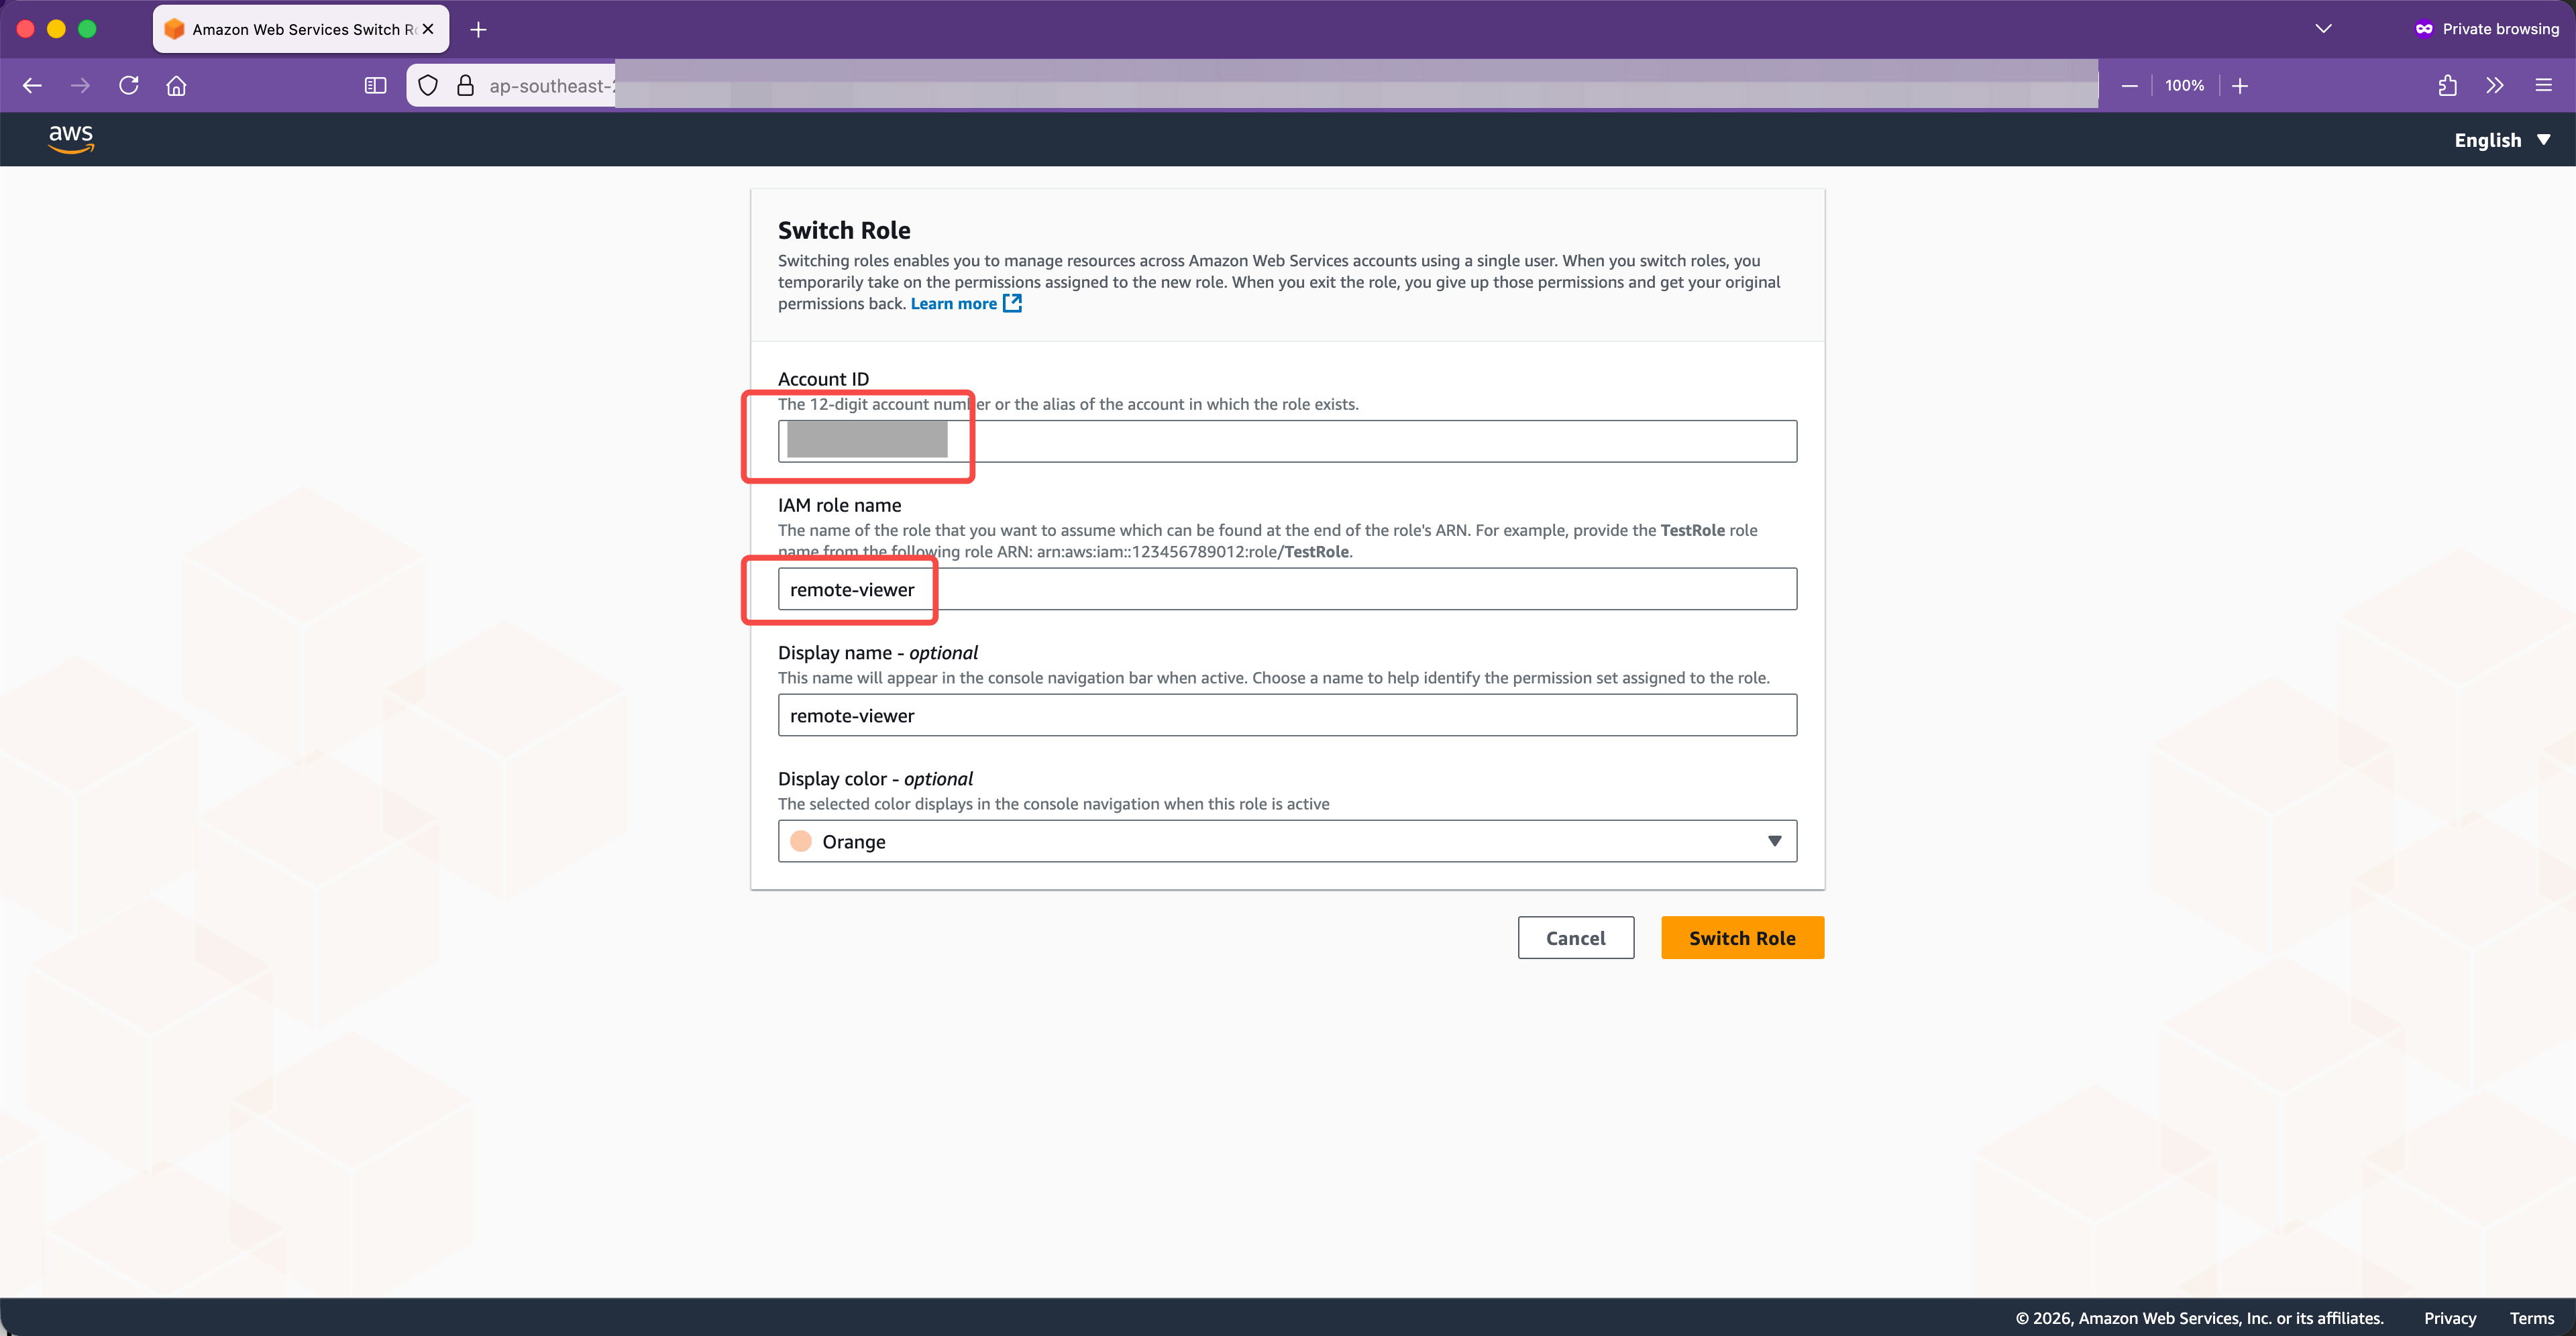The height and width of the screenshot is (1336, 2576).
Task: Expand the list all tabs chevron
Action: [2323, 29]
